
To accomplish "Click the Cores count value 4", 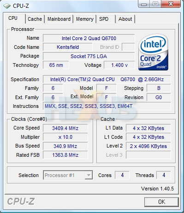I will pyautogui.click(x=122, y=175).
